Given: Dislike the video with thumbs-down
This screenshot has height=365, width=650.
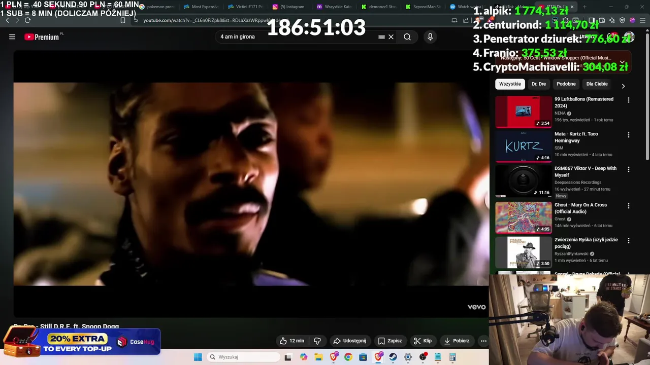Looking at the screenshot, I should (317, 341).
